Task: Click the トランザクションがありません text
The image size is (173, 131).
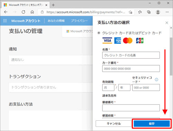Action: point(34,87)
